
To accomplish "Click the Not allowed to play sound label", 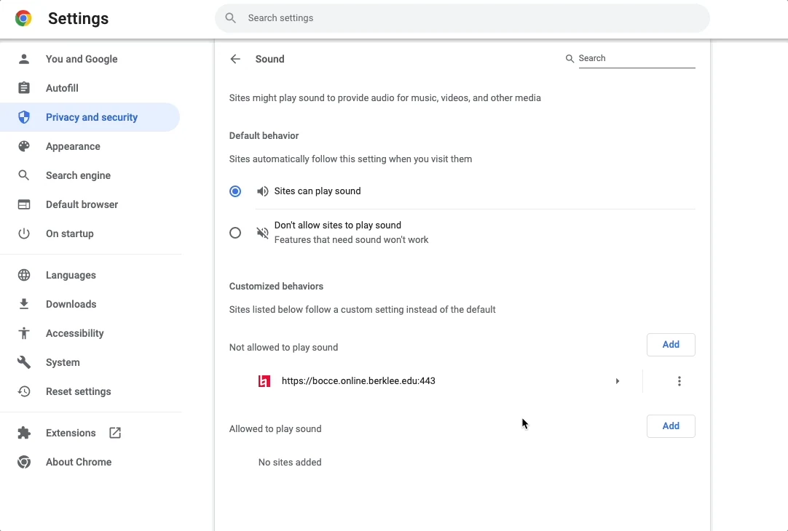I will [283, 347].
